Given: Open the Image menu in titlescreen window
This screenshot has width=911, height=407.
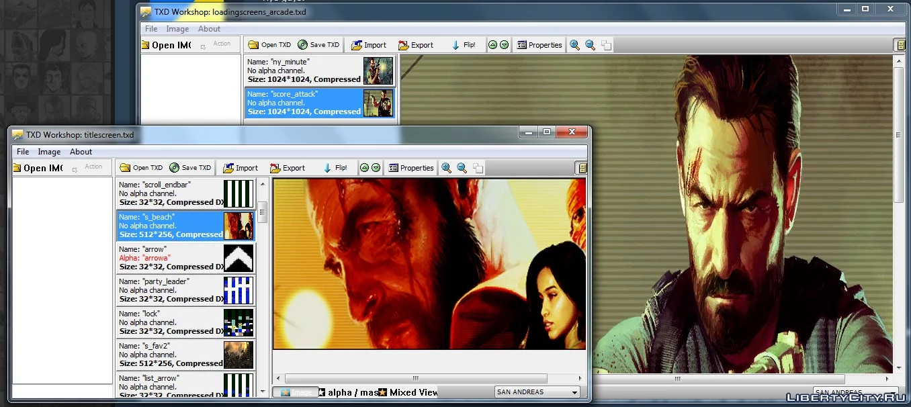Looking at the screenshot, I should coord(49,152).
